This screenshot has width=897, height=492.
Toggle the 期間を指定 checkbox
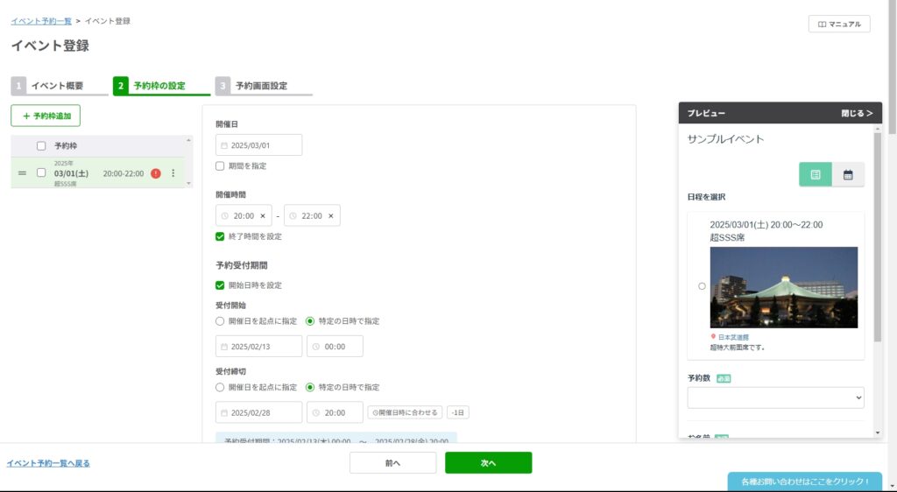click(x=220, y=165)
